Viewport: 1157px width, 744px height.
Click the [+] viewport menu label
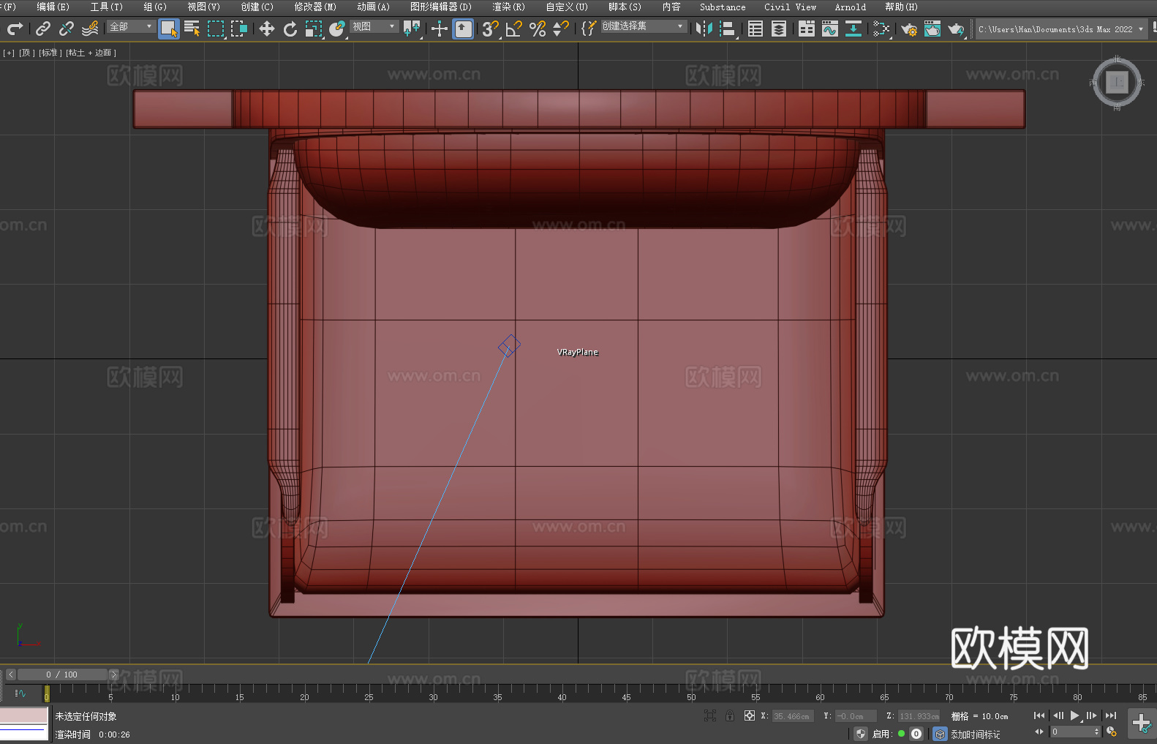tap(9, 53)
